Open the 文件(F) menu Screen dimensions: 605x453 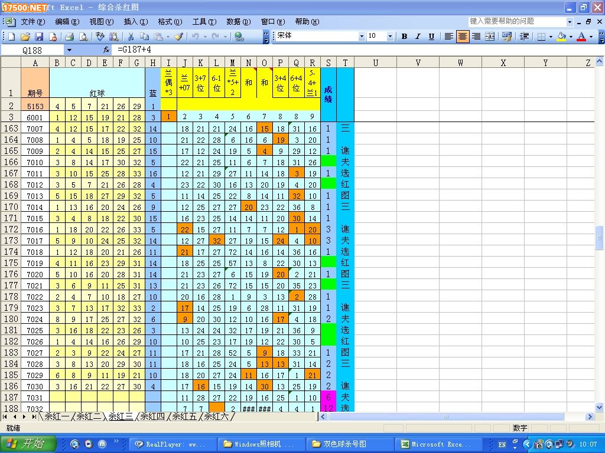click(x=32, y=22)
